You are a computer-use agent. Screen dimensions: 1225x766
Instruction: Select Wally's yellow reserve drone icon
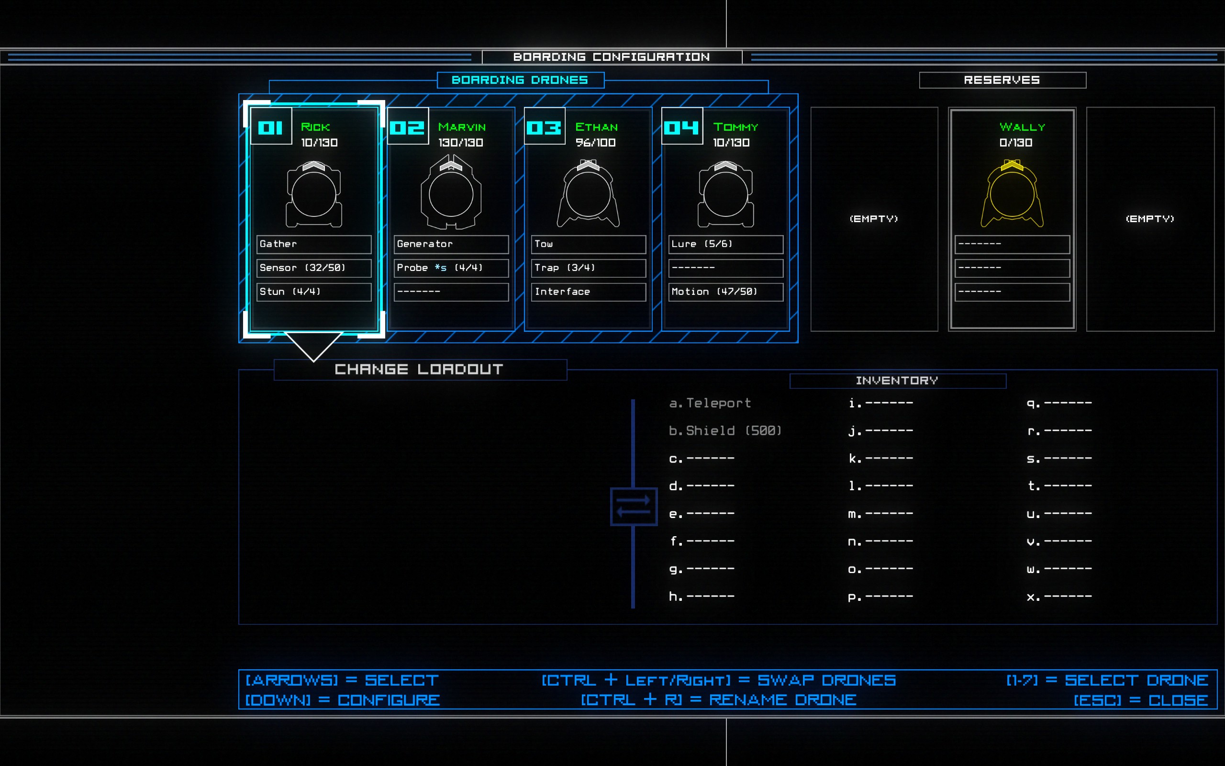coord(1012,193)
